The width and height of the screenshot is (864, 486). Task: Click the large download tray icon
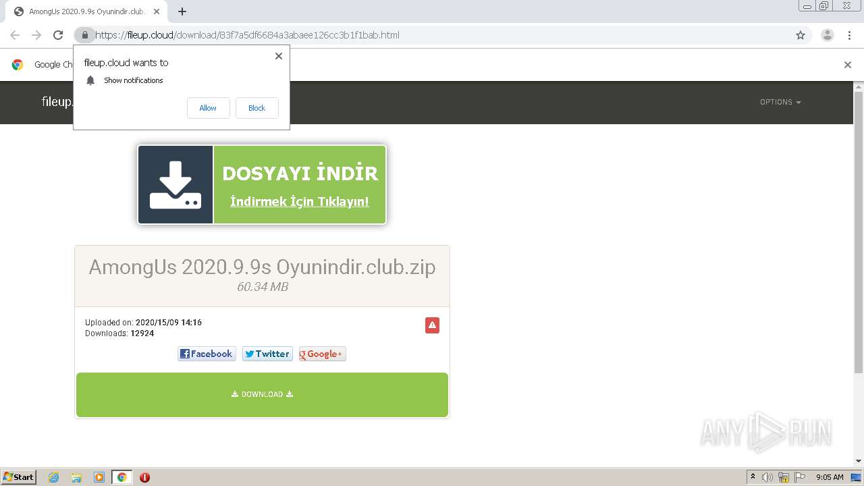pyautogui.click(x=175, y=184)
